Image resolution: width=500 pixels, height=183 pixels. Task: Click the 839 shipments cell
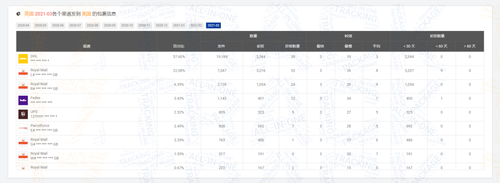click(222, 112)
